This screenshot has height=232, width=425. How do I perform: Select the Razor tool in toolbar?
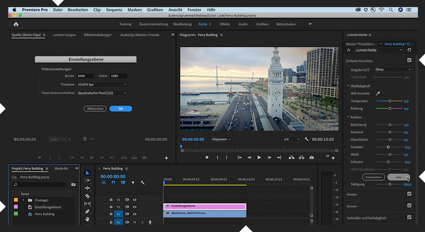[87, 196]
